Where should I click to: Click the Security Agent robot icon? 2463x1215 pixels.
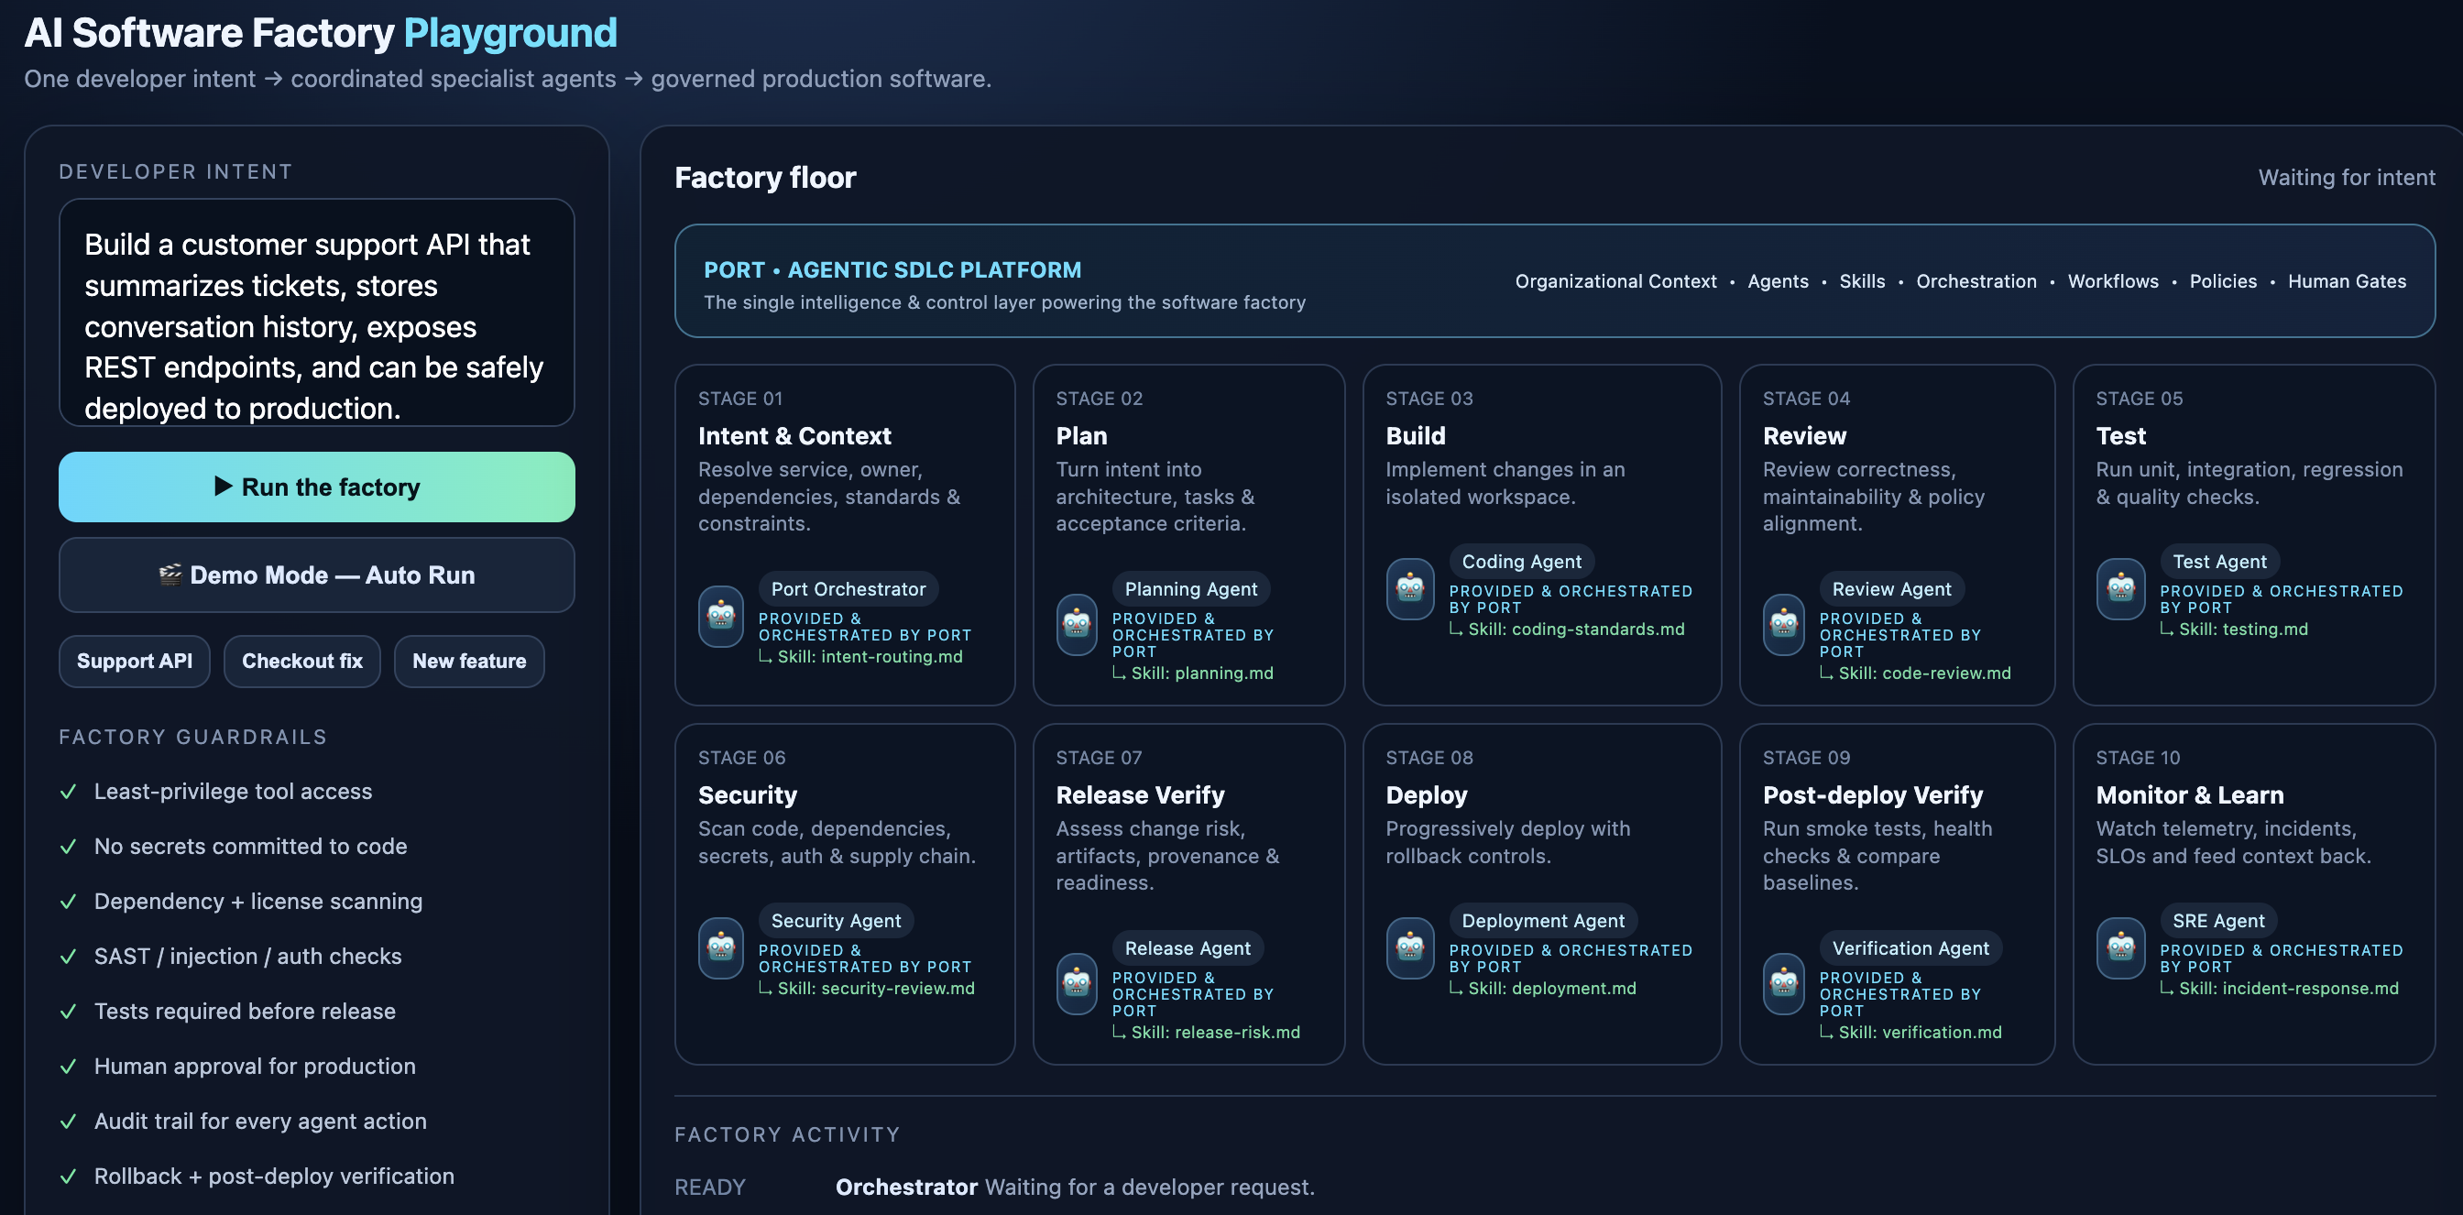pos(721,948)
